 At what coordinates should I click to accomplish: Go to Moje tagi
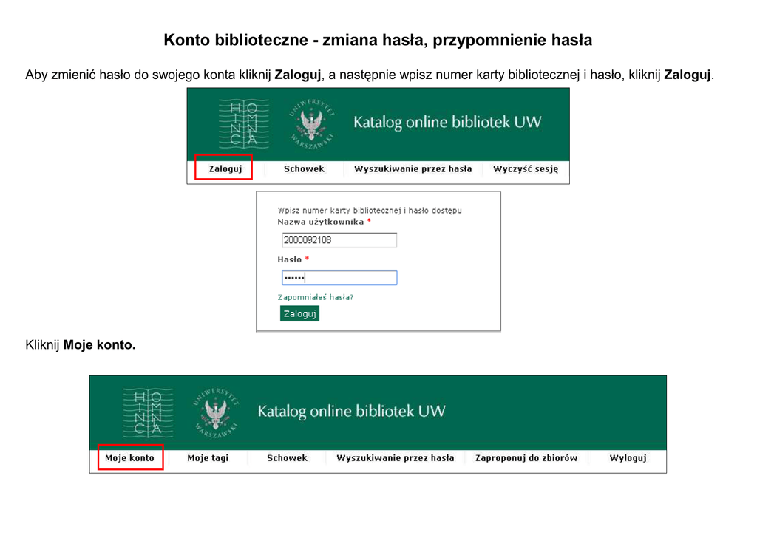click(208, 458)
